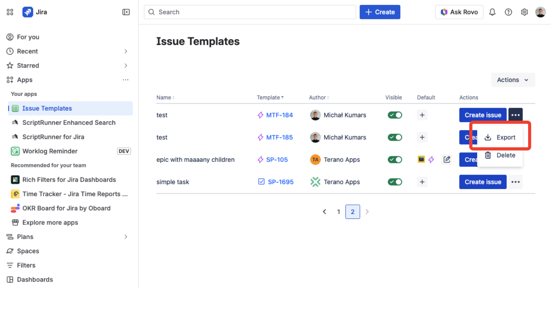This screenshot has height=309, width=551.
Task: Create issue from simple task template
Action: point(483,182)
